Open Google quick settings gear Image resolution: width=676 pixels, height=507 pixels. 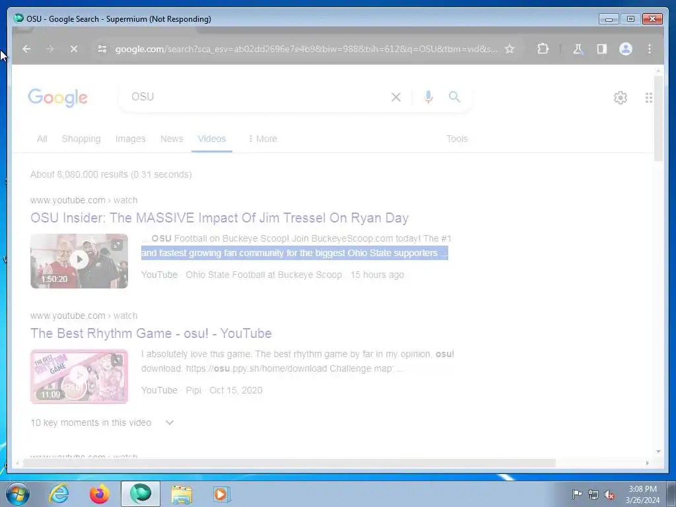621,98
